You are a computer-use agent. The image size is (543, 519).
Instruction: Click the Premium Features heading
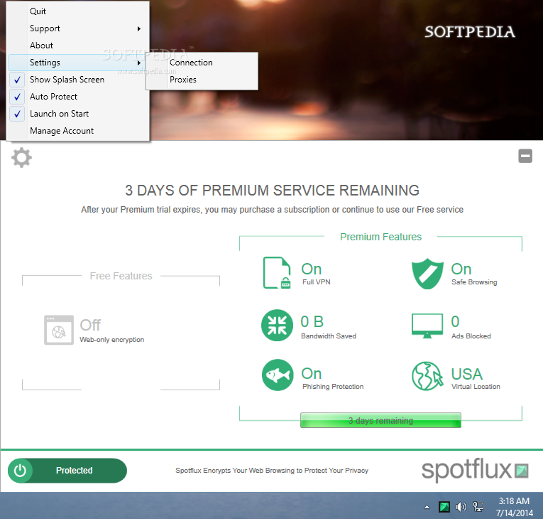pos(380,237)
